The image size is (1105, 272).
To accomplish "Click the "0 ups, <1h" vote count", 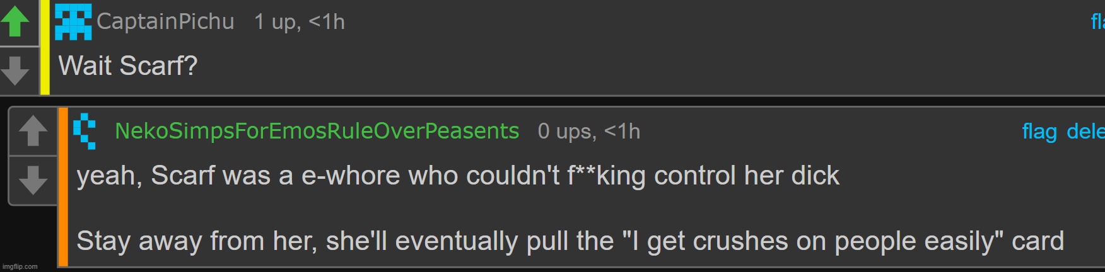I will (x=588, y=132).
